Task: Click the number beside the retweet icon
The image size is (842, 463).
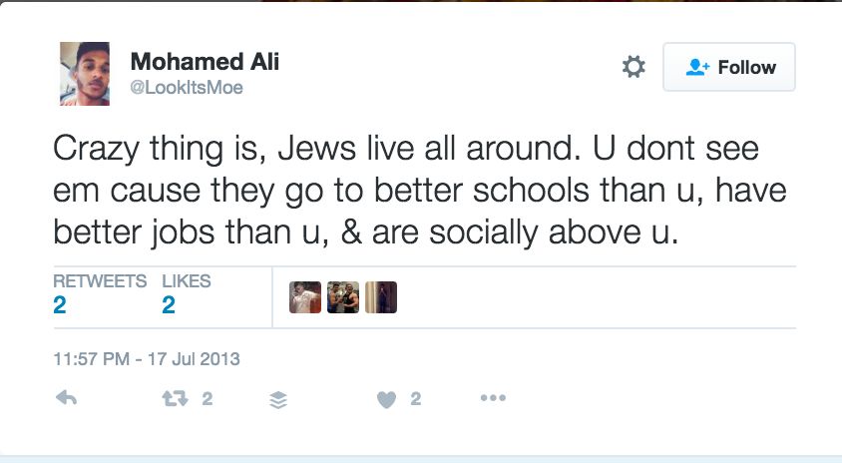Action: pos(207,399)
